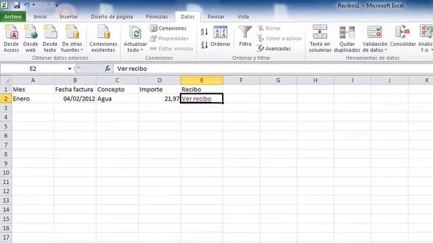Open the Name Box dropdown arrow
The image size is (433, 243).
click(70, 69)
